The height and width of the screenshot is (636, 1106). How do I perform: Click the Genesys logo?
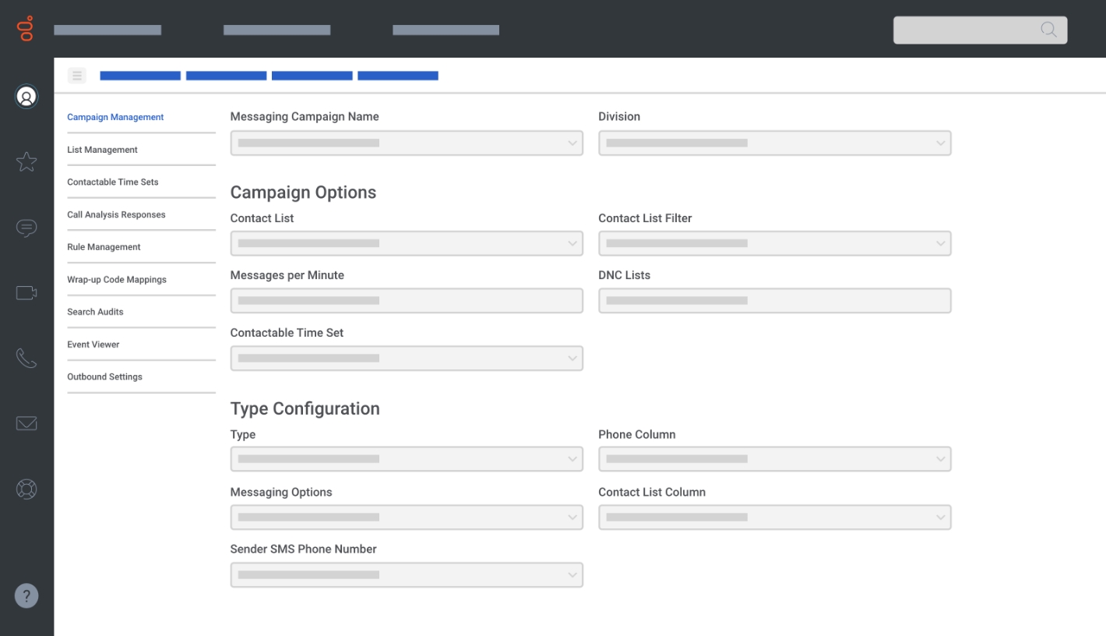[24, 30]
